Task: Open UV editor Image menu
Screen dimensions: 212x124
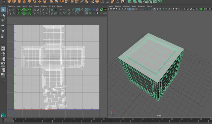Action: pos(36,6)
